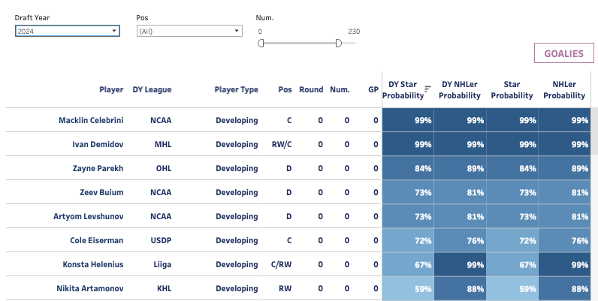The height and width of the screenshot is (301, 598).
Task: Click the Player Type column header
Action: [236, 89]
